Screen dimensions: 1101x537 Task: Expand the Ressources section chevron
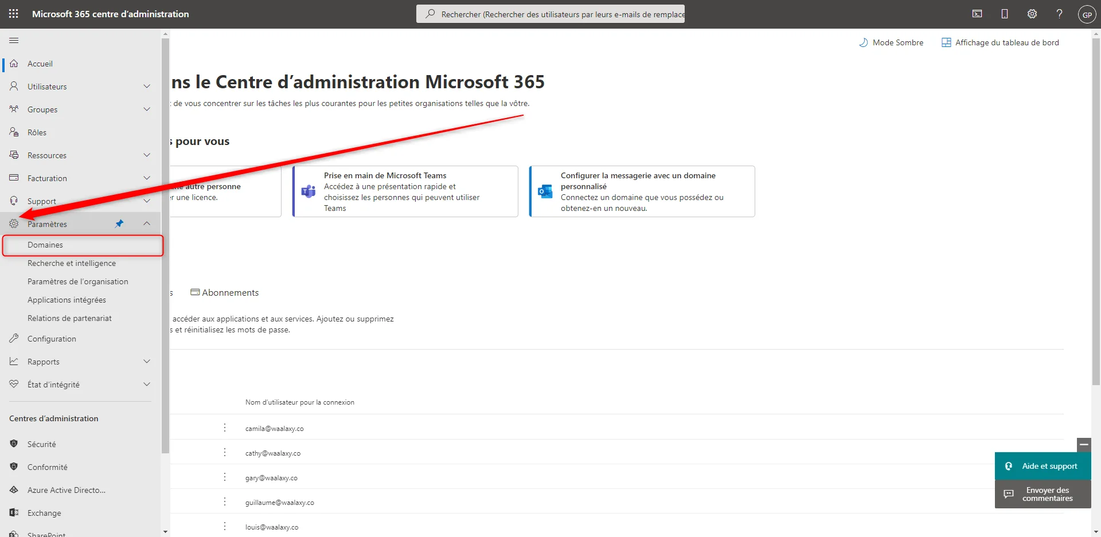click(147, 155)
